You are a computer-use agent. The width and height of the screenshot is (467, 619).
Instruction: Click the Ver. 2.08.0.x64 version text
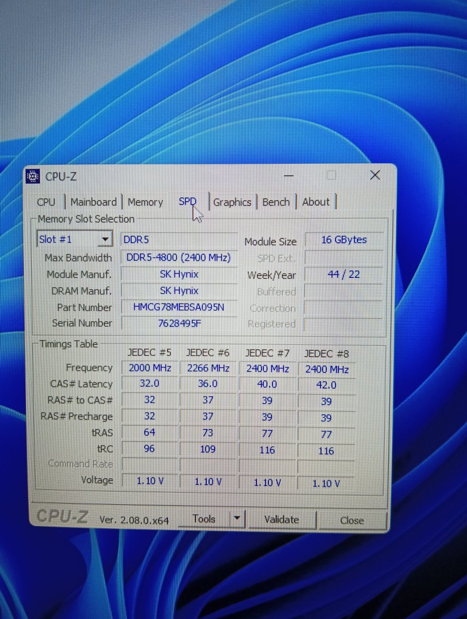click(x=134, y=520)
